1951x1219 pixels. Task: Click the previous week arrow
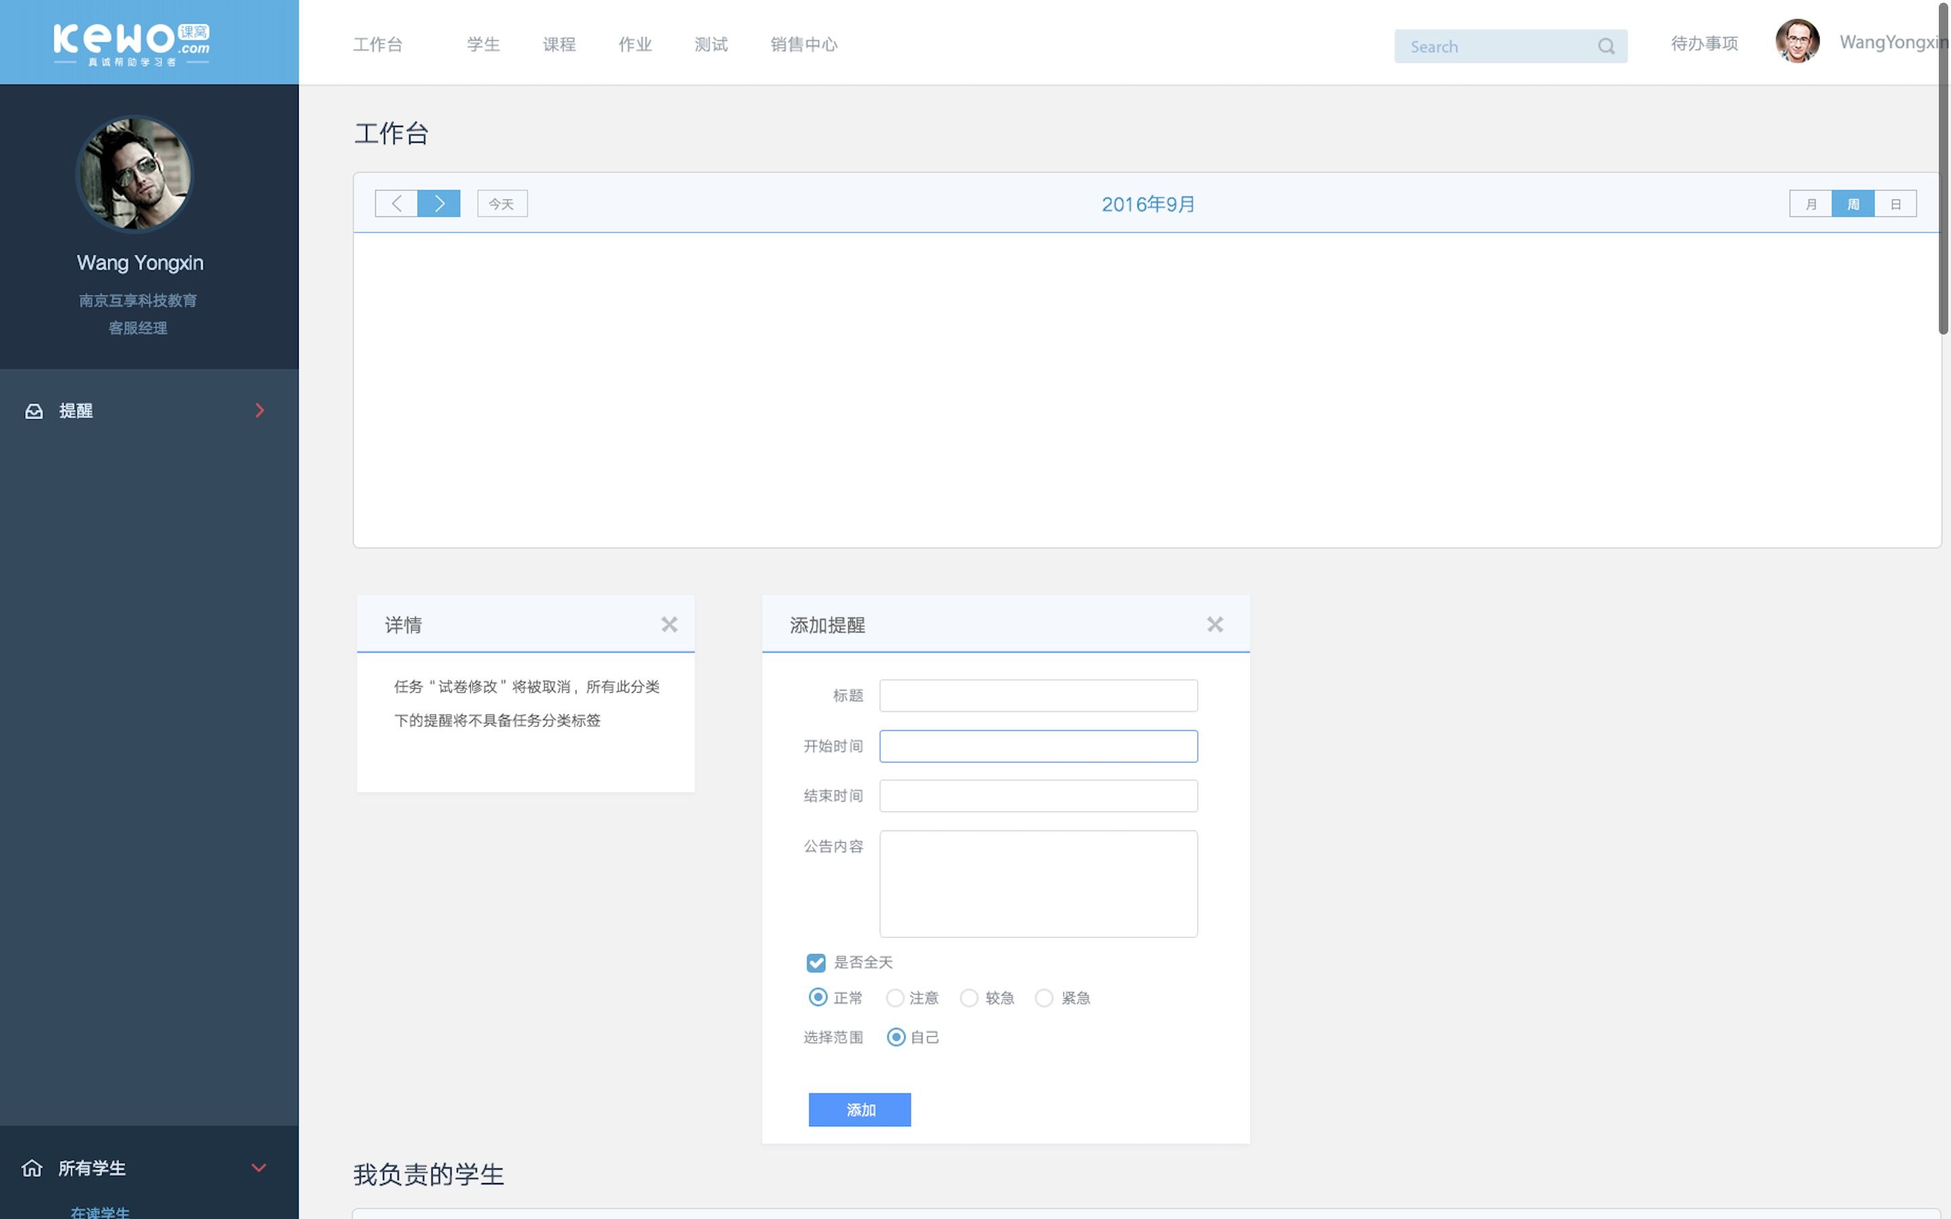point(396,203)
